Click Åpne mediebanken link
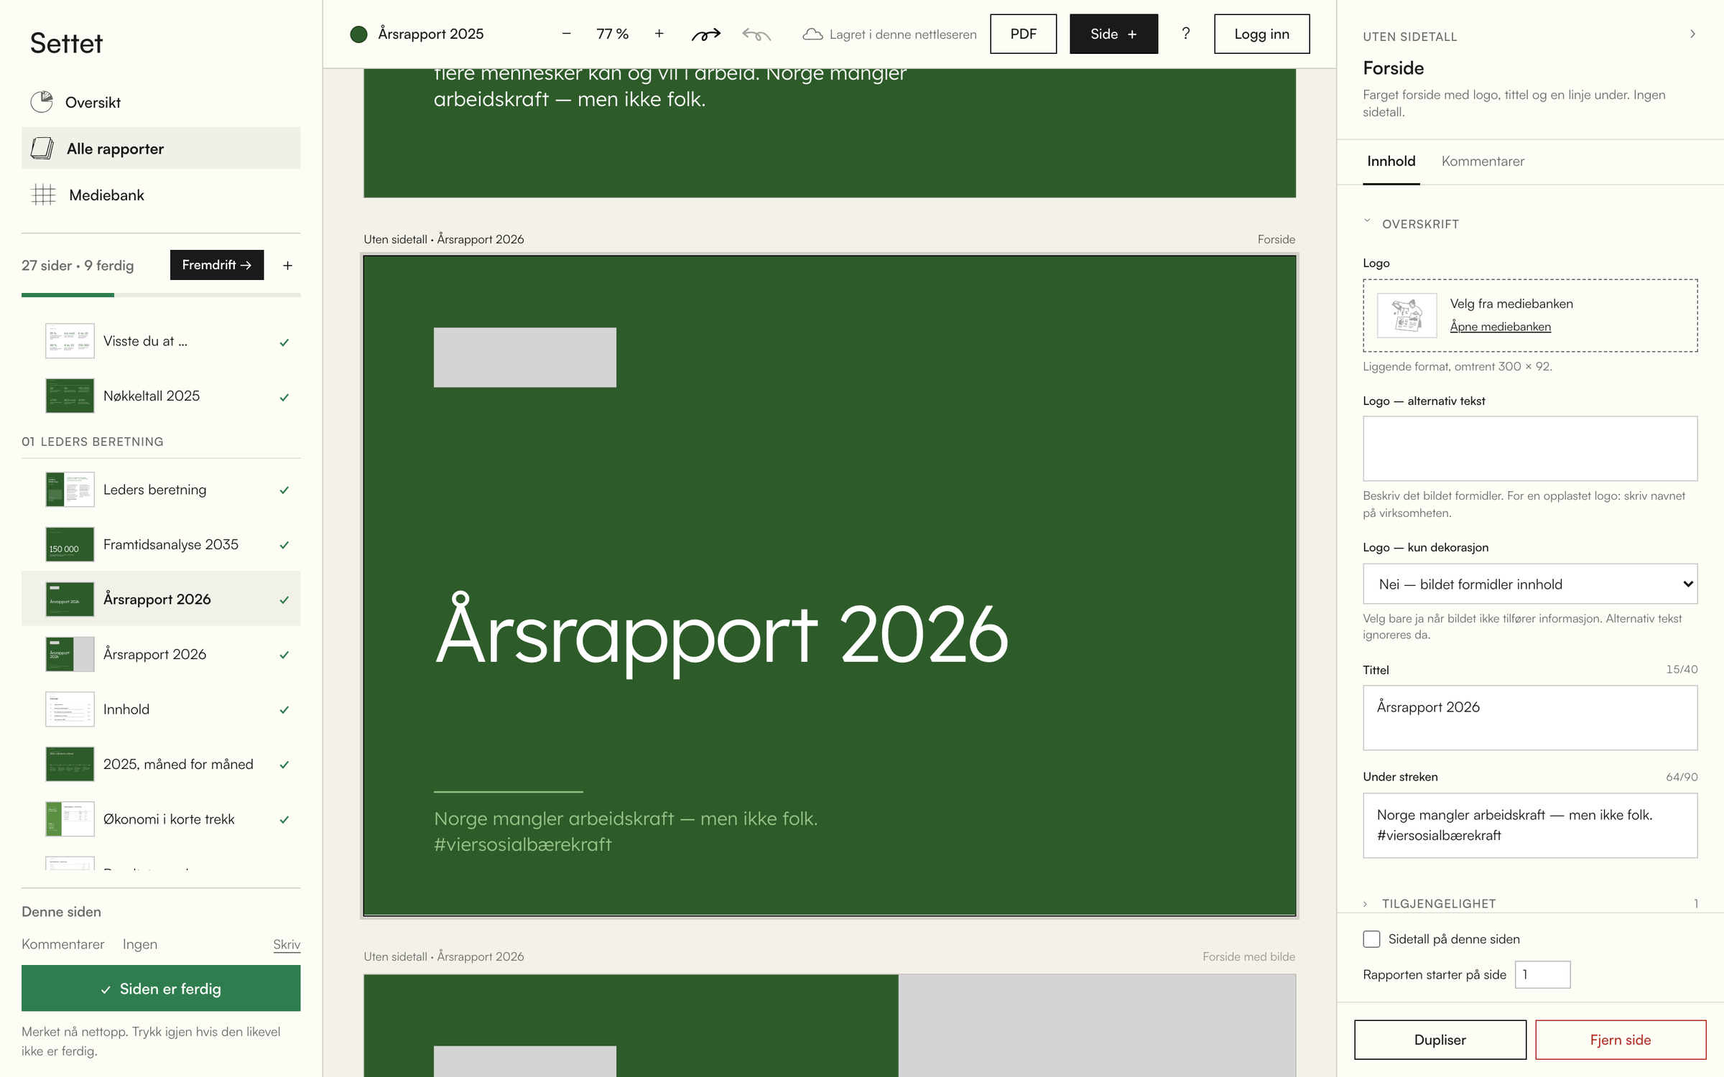 coord(1500,327)
